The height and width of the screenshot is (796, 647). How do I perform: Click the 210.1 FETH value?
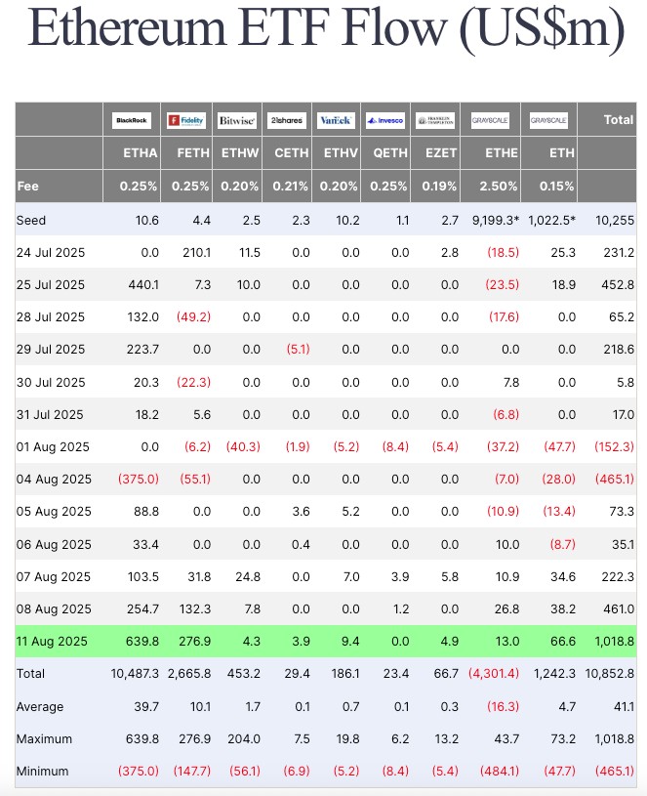tap(197, 252)
